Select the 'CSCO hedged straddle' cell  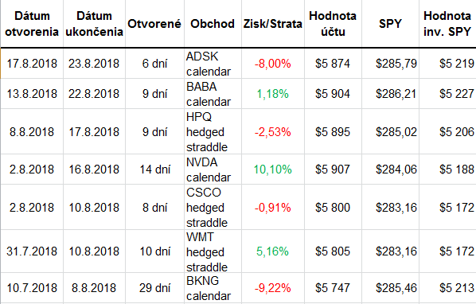[x=213, y=207]
